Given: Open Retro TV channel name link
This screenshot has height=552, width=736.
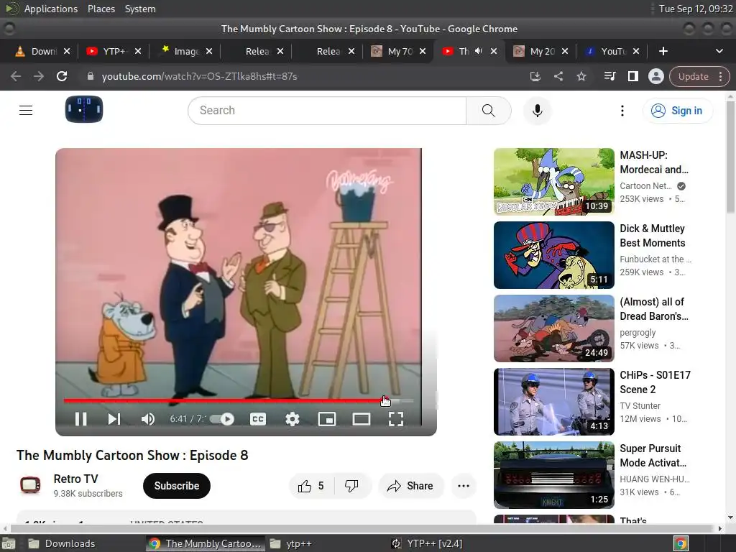Looking at the screenshot, I should [75, 479].
